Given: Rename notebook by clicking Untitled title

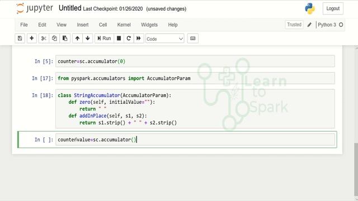Looking at the screenshot, I should tap(70, 8).
